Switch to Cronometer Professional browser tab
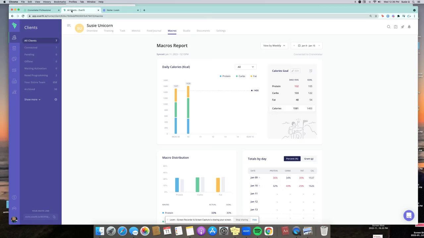The image size is (424, 238). 39,10
